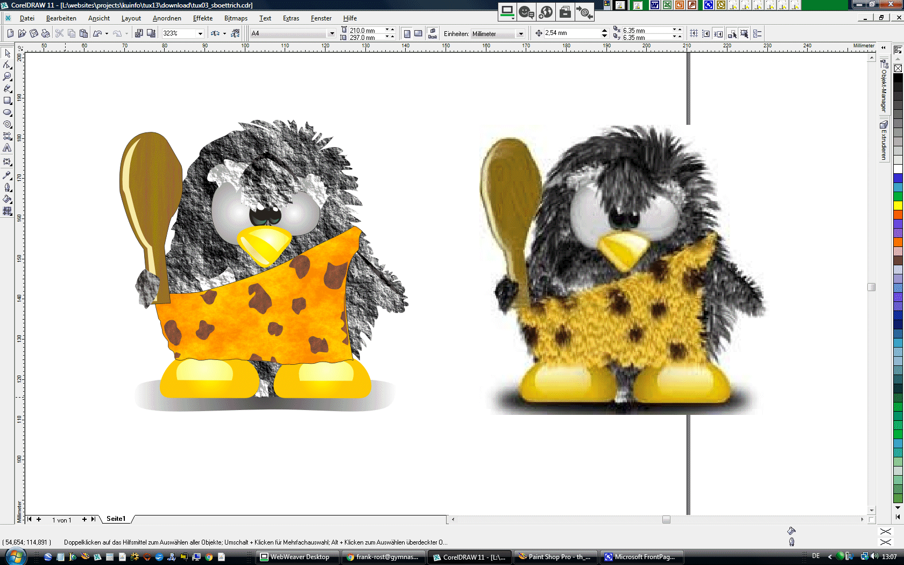Open the zoom level 323% dropdown
The height and width of the screenshot is (565, 904).
200,33
